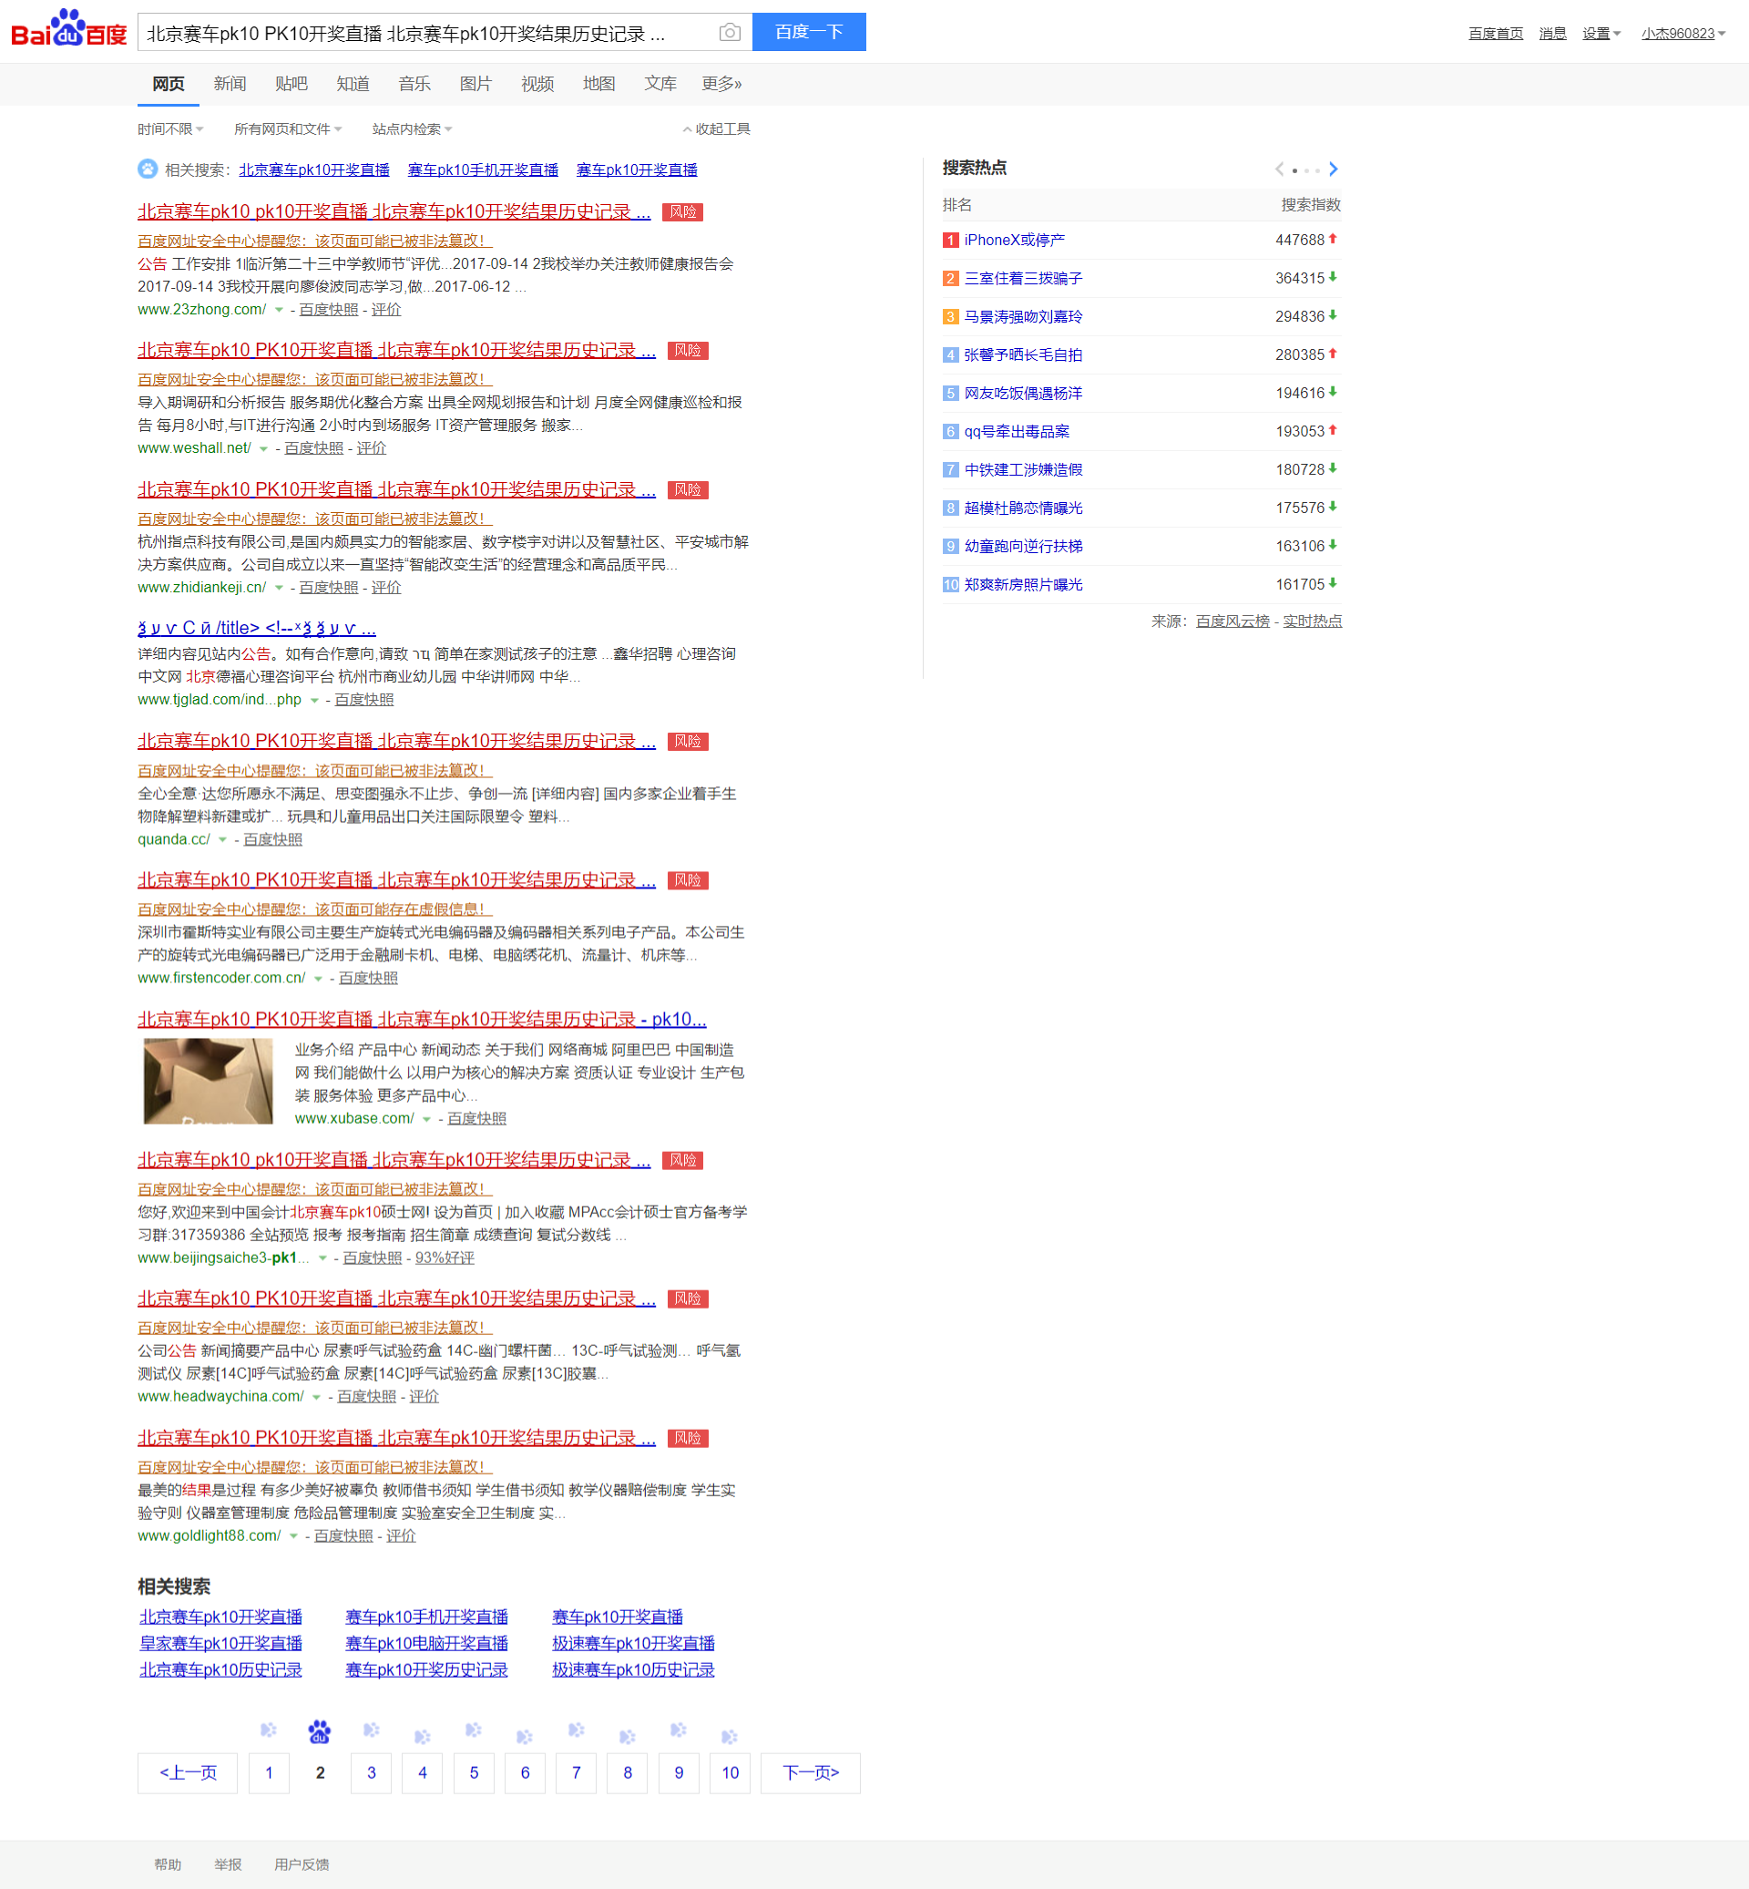This screenshot has width=1749, height=1889.
Task: Switch to 音乐 tab
Action: pos(414,83)
